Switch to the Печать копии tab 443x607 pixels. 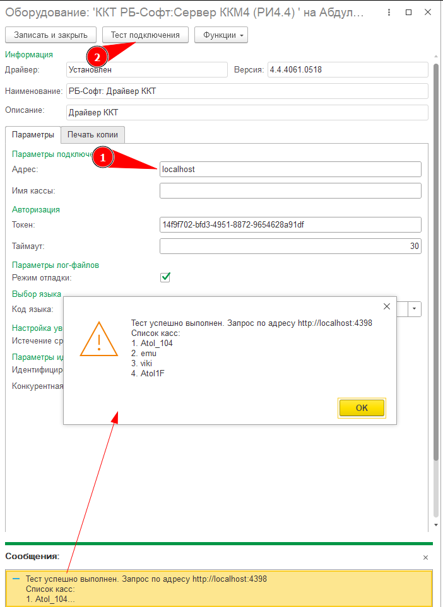pos(93,135)
